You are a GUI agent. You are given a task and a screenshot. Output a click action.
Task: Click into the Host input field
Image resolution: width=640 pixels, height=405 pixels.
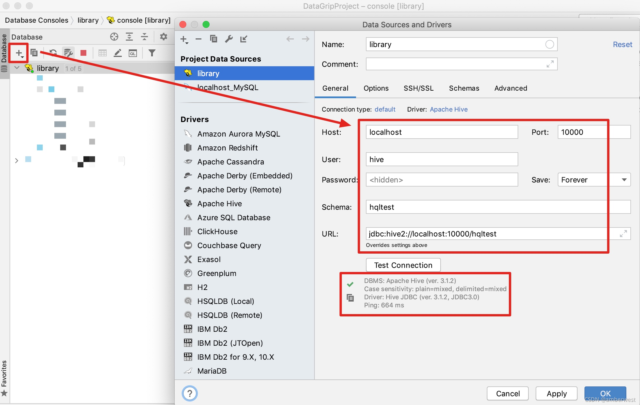tap(441, 132)
